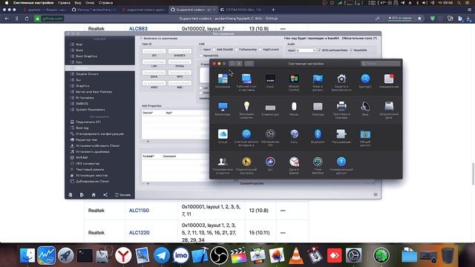Open Energy Saver light bulb icon
Viewport: 475px width, 267px height.
click(x=246, y=107)
